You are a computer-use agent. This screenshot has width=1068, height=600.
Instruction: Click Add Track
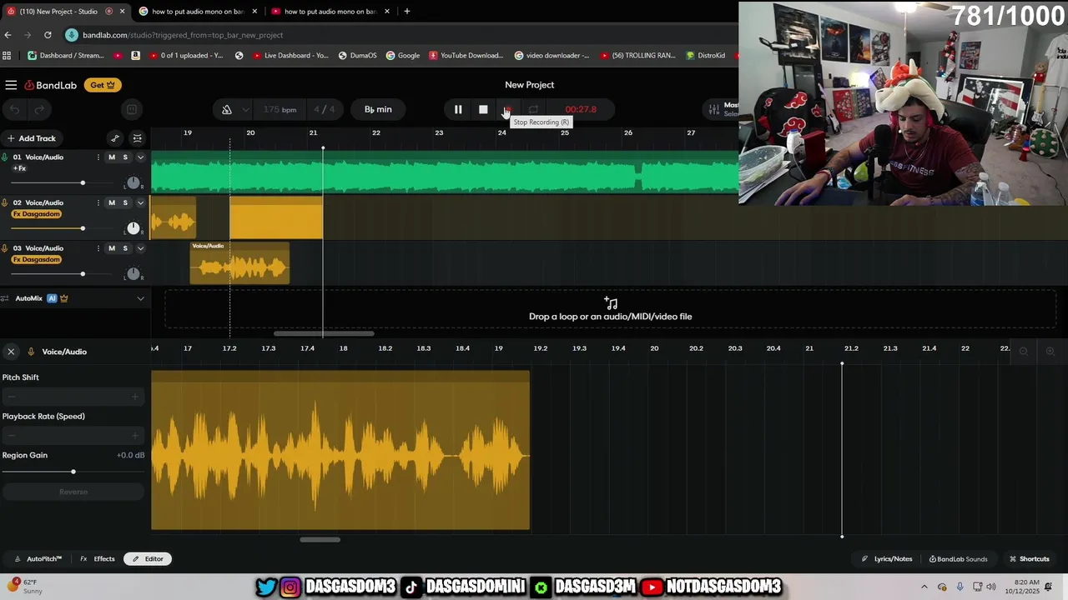32,138
